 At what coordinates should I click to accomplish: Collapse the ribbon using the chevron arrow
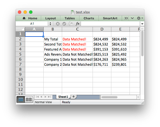pyautogui.click(x=132, y=18)
